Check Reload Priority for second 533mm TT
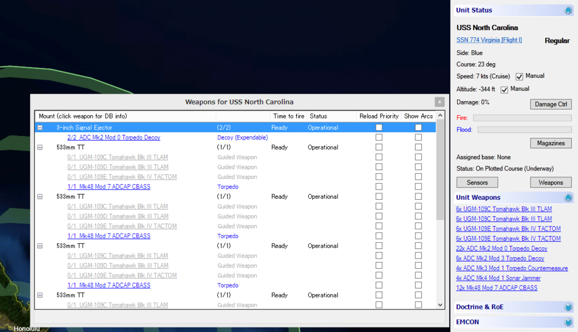Screen dimensions: 578x332 coord(379,196)
